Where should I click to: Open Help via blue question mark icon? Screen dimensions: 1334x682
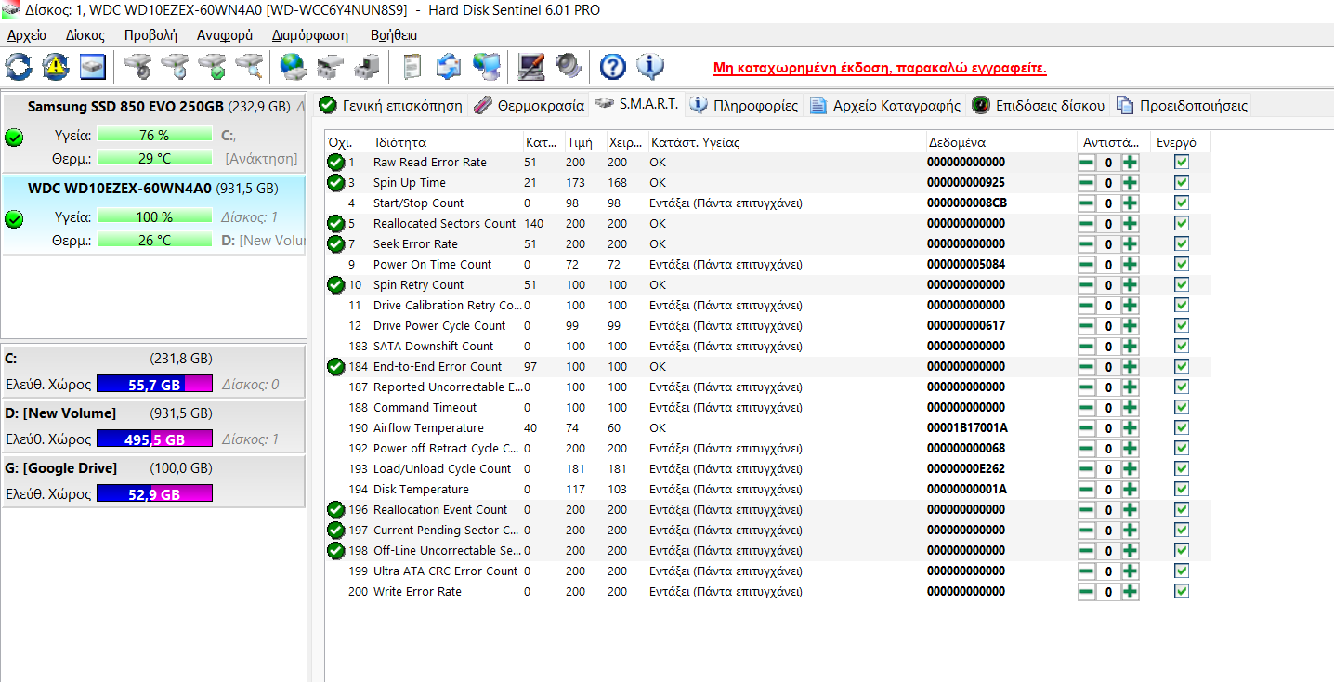pos(612,67)
